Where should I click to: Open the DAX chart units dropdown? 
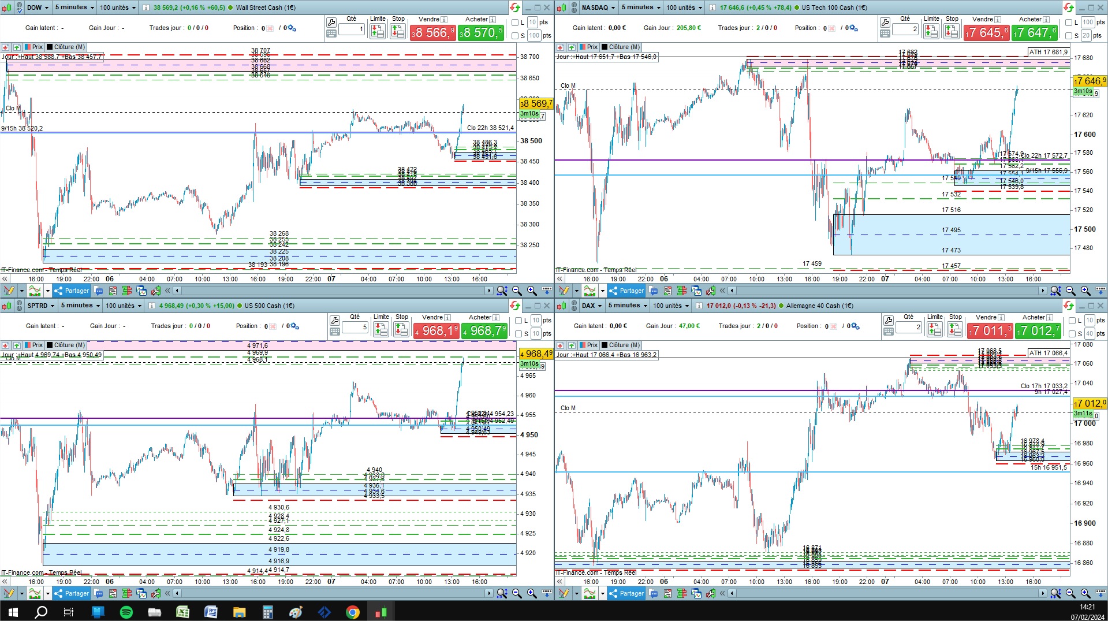[670, 306]
